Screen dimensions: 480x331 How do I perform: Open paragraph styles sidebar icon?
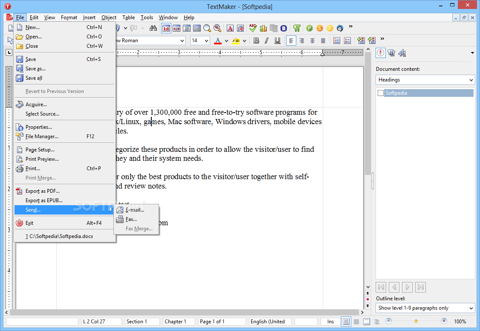coord(391,53)
